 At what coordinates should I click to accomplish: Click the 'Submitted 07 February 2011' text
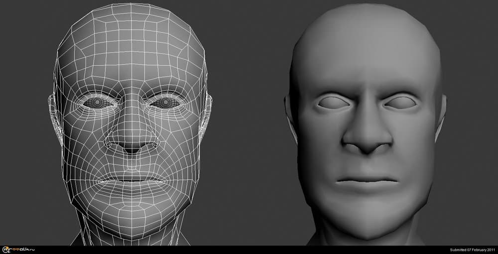click(x=472, y=250)
